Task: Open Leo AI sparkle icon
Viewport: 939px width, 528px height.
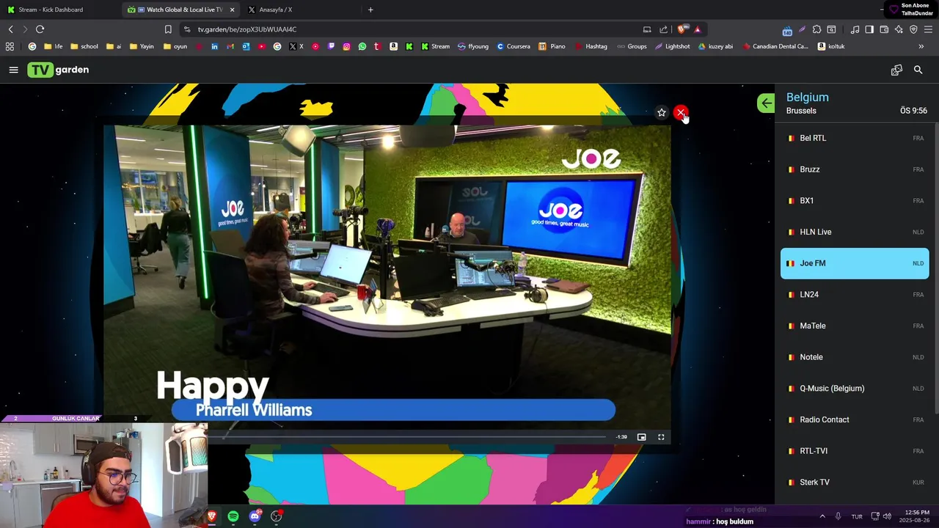Action: point(899,29)
